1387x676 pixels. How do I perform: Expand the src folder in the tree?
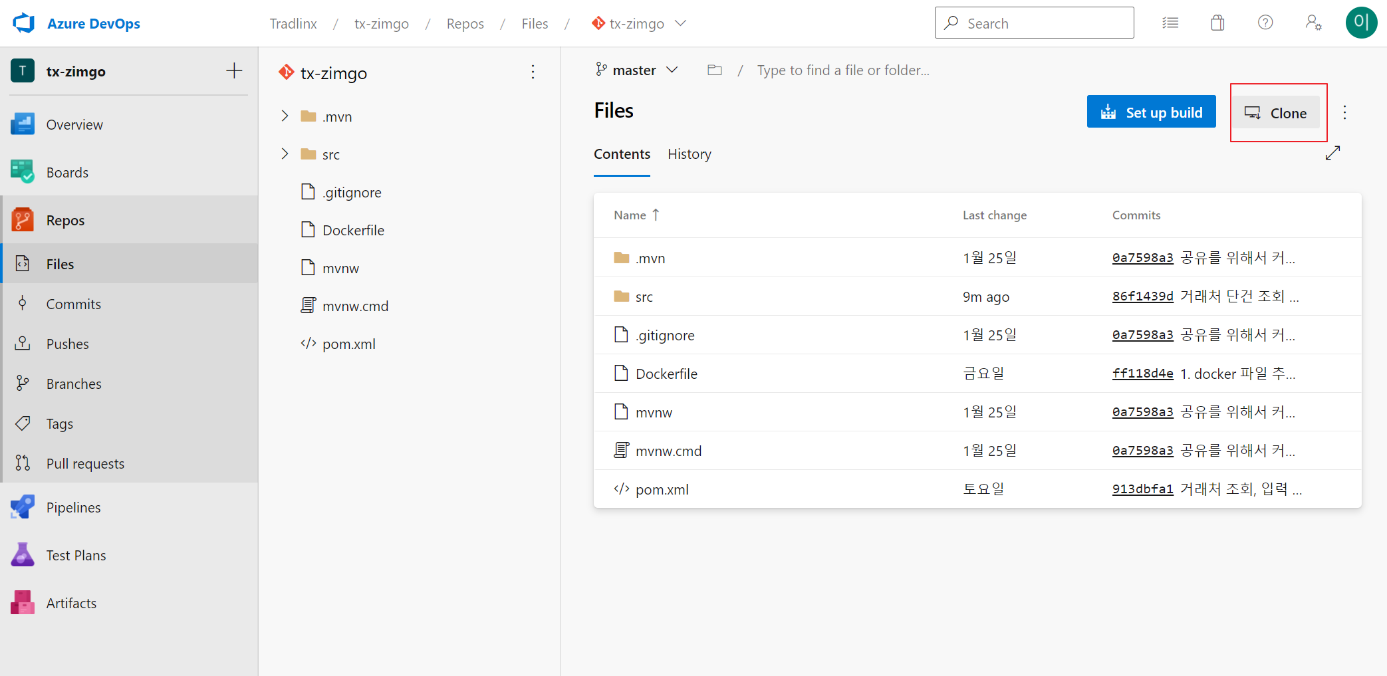pyautogui.click(x=285, y=154)
